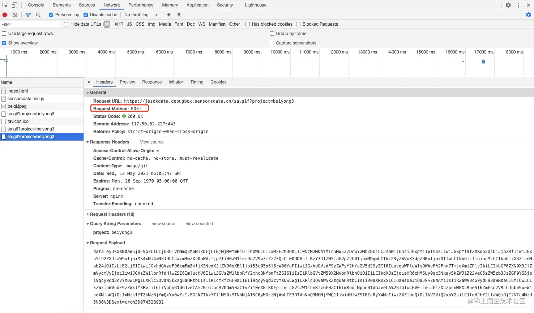Click view source for query string
The height and width of the screenshot is (313, 534).
point(163,224)
